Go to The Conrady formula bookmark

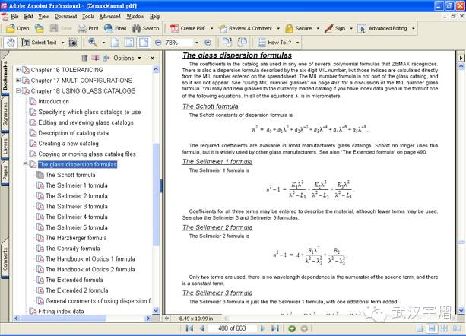click(x=73, y=249)
